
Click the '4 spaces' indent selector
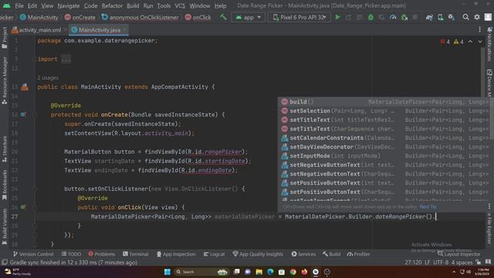(x=462, y=263)
